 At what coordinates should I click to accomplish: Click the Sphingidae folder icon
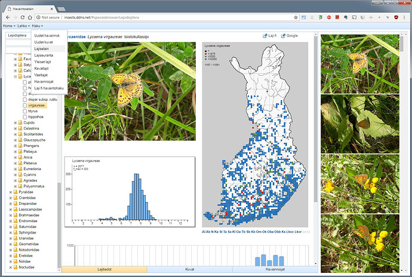(x=16, y=233)
